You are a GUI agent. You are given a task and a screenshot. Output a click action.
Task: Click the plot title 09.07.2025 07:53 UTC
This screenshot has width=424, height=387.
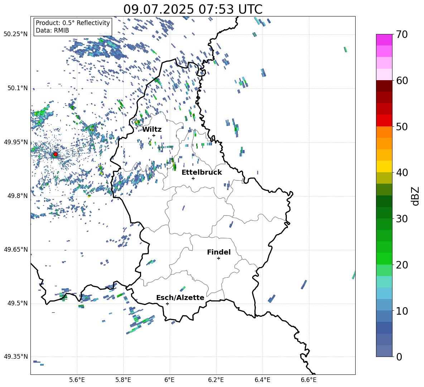tap(193, 9)
